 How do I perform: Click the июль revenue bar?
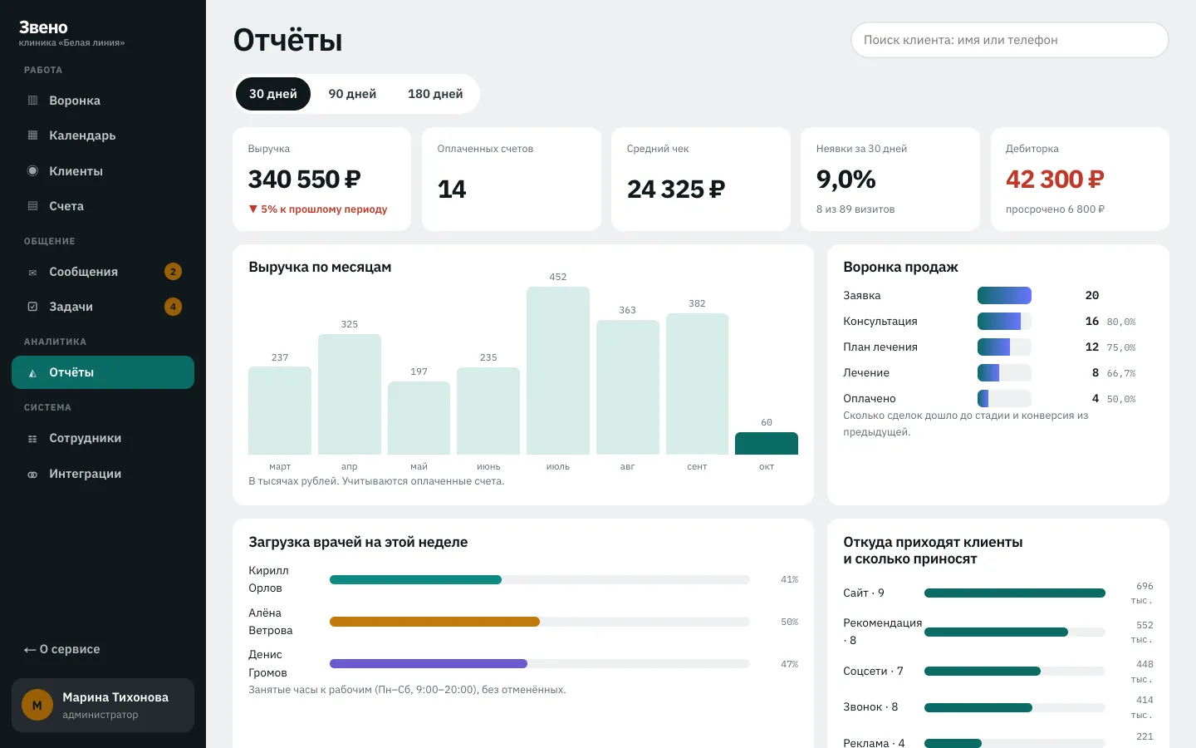[x=558, y=371]
